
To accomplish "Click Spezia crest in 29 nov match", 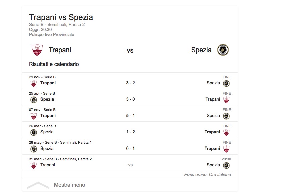I will (227, 83).
